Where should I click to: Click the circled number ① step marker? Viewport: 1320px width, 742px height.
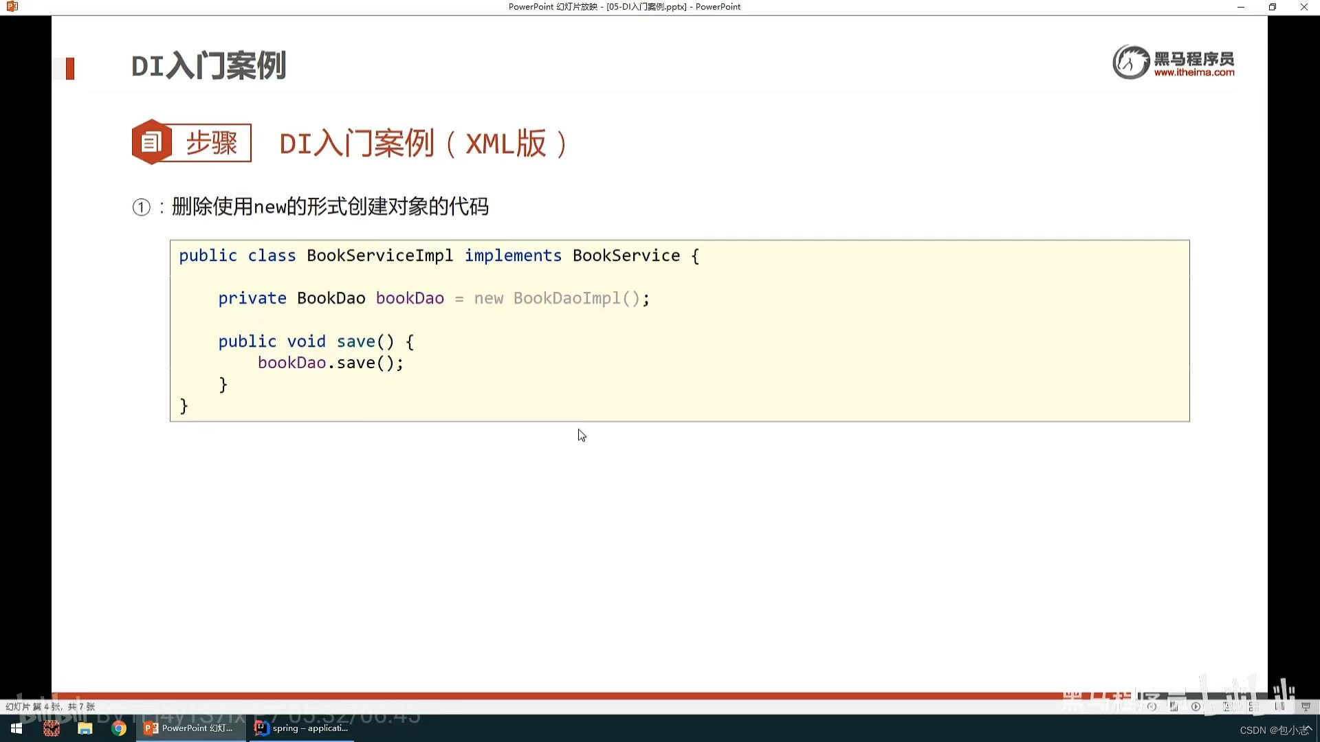[141, 207]
